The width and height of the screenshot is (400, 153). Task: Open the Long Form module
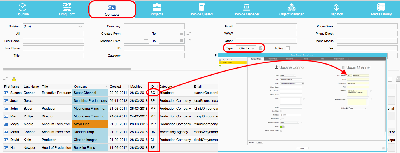[67, 9]
